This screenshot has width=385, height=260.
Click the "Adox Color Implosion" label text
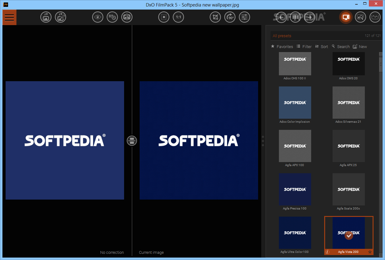coord(295,122)
